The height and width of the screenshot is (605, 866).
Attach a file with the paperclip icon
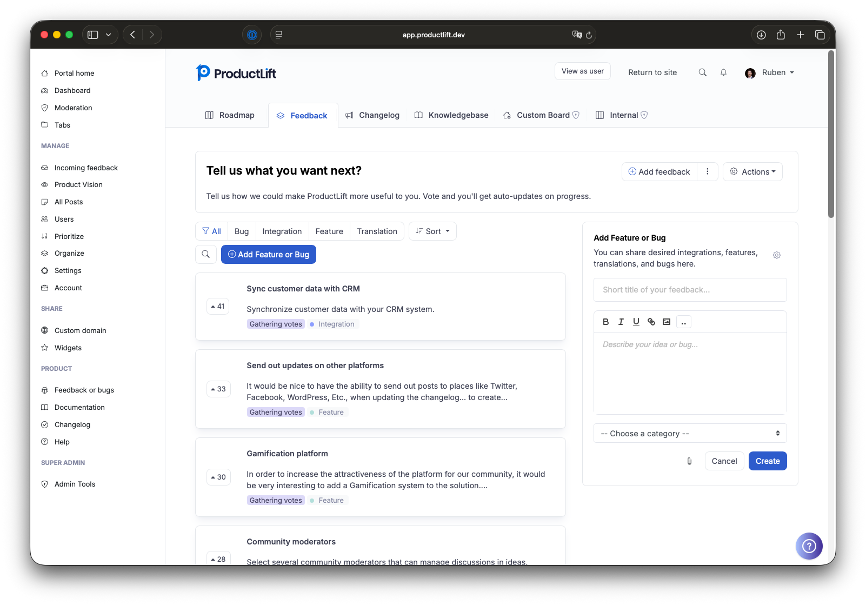pyautogui.click(x=689, y=461)
